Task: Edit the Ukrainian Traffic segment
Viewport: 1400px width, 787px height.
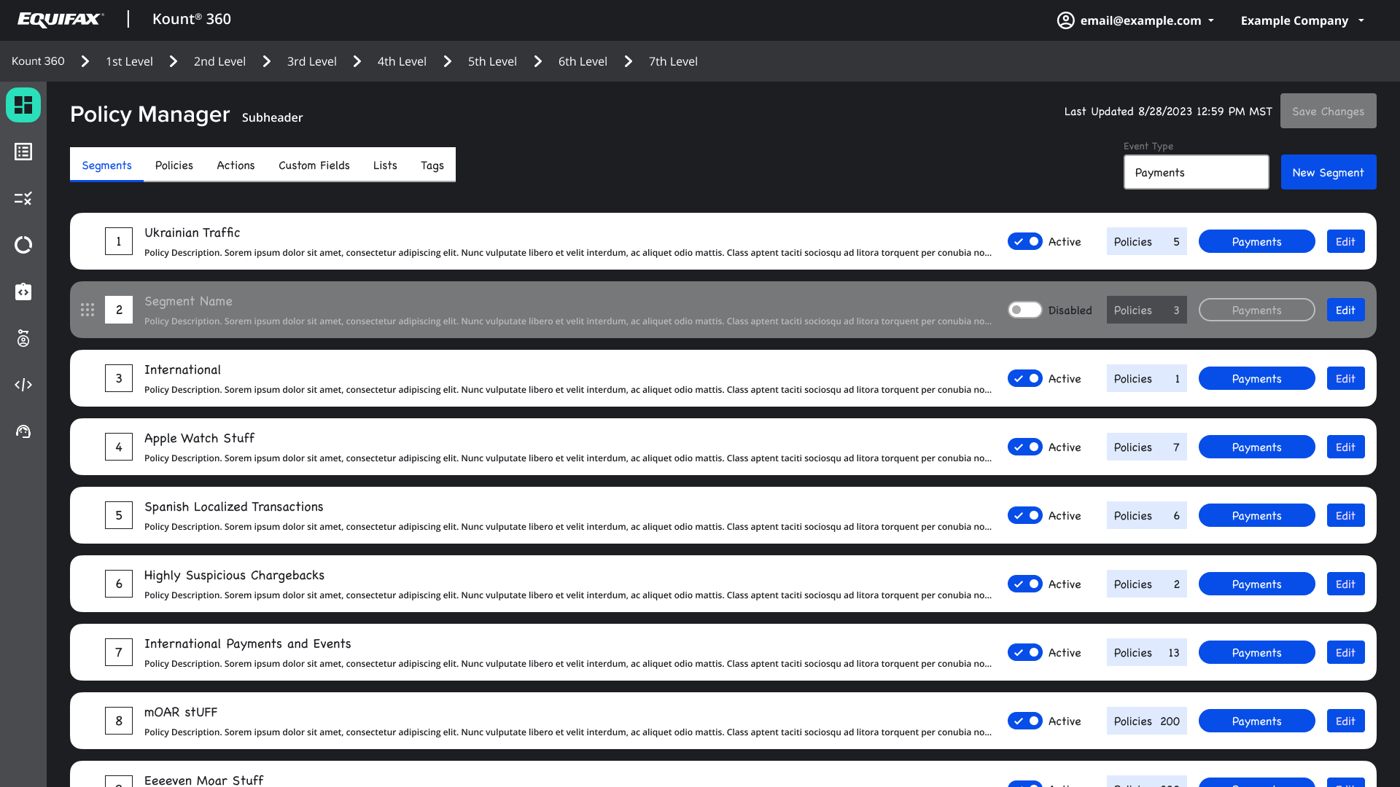Action: (x=1345, y=241)
